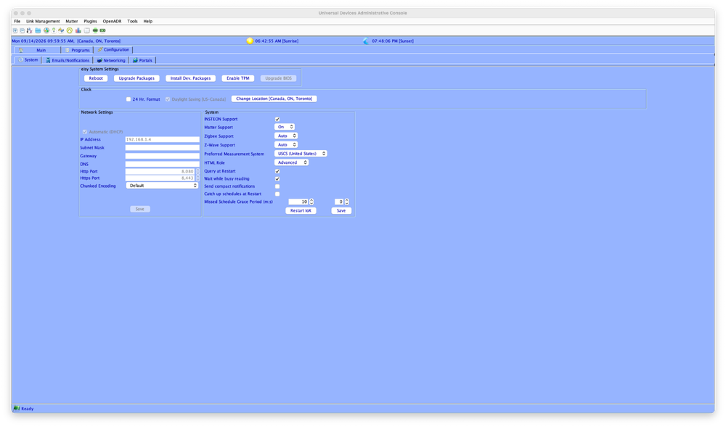The image size is (726, 427).
Task: Click Save next to Restart IoX
Action: [x=341, y=210]
